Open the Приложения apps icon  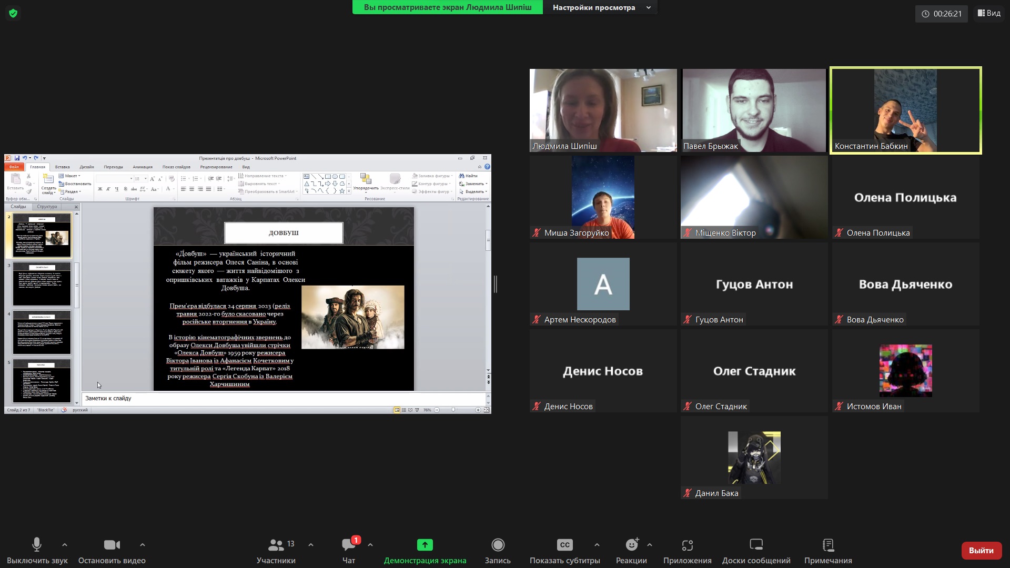tap(687, 545)
